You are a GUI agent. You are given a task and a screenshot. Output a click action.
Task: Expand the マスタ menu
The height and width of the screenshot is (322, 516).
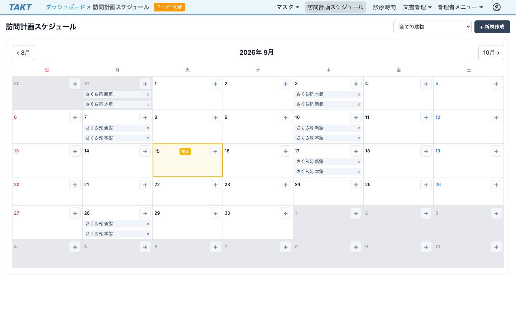[x=288, y=7]
